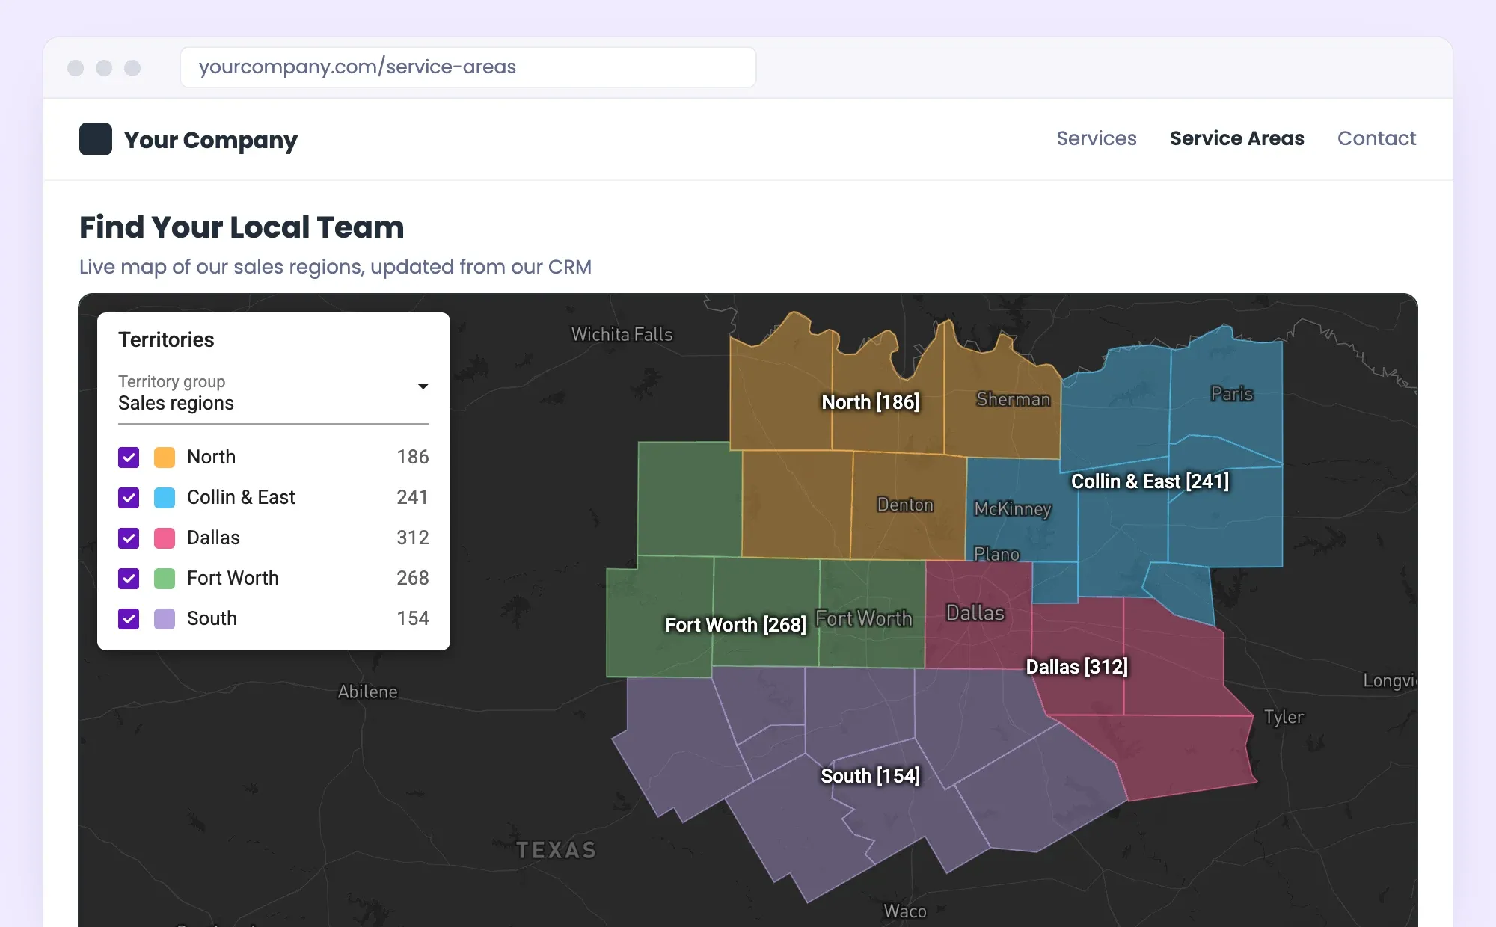
Task: Click the North row label in legend
Action: [x=211, y=457]
